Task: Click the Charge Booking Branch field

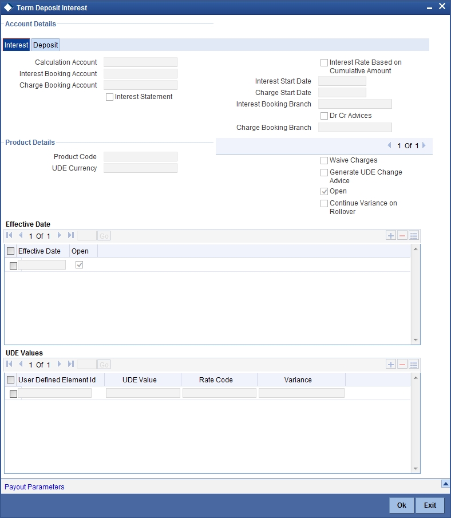Action: coord(355,128)
